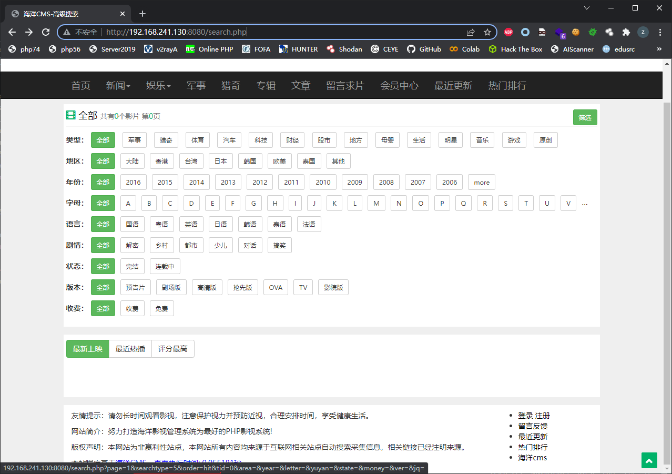Toggle the 免费 fee filter

tap(161, 308)
